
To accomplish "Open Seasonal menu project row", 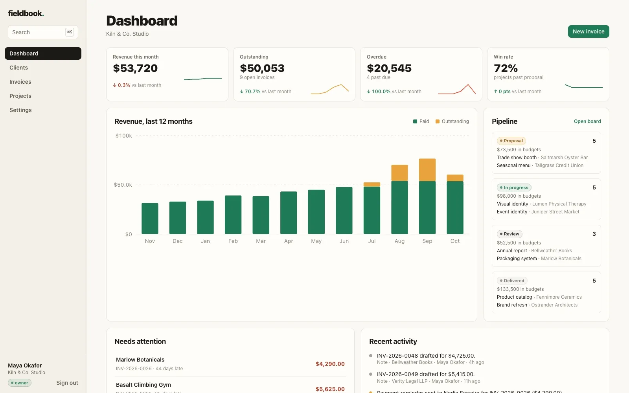I will [x=540, y=165].
